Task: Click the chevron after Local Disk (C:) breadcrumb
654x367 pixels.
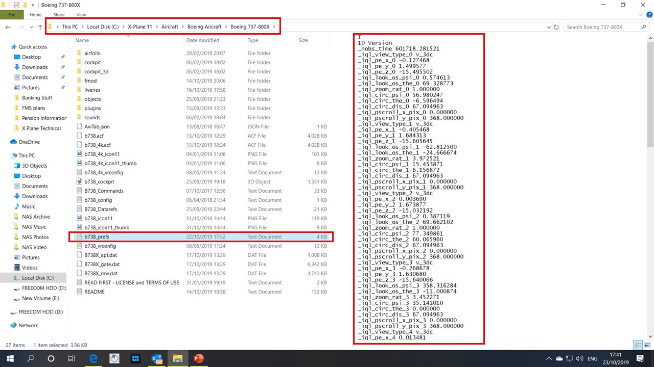Action: [x=123, y=27]
